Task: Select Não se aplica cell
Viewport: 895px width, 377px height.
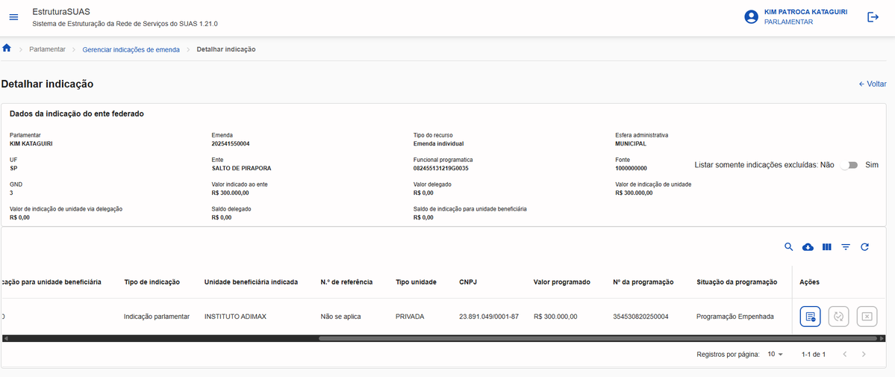Action: coord(341,317)
